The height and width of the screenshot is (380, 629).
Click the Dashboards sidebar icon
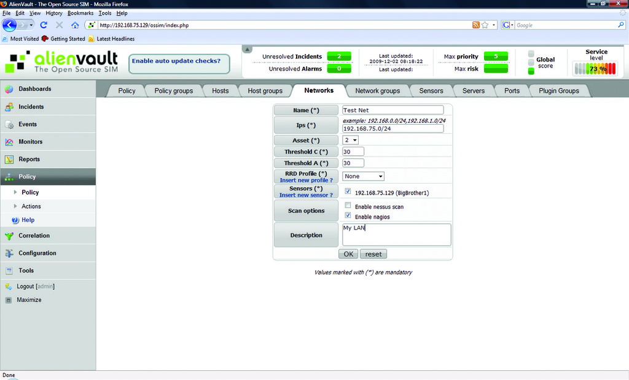[x=9, y=89]
